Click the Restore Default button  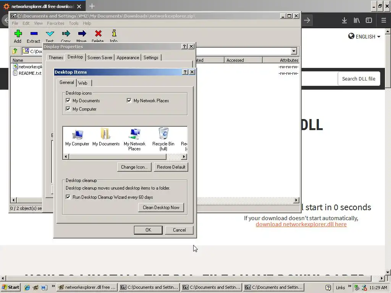point(171,167)
